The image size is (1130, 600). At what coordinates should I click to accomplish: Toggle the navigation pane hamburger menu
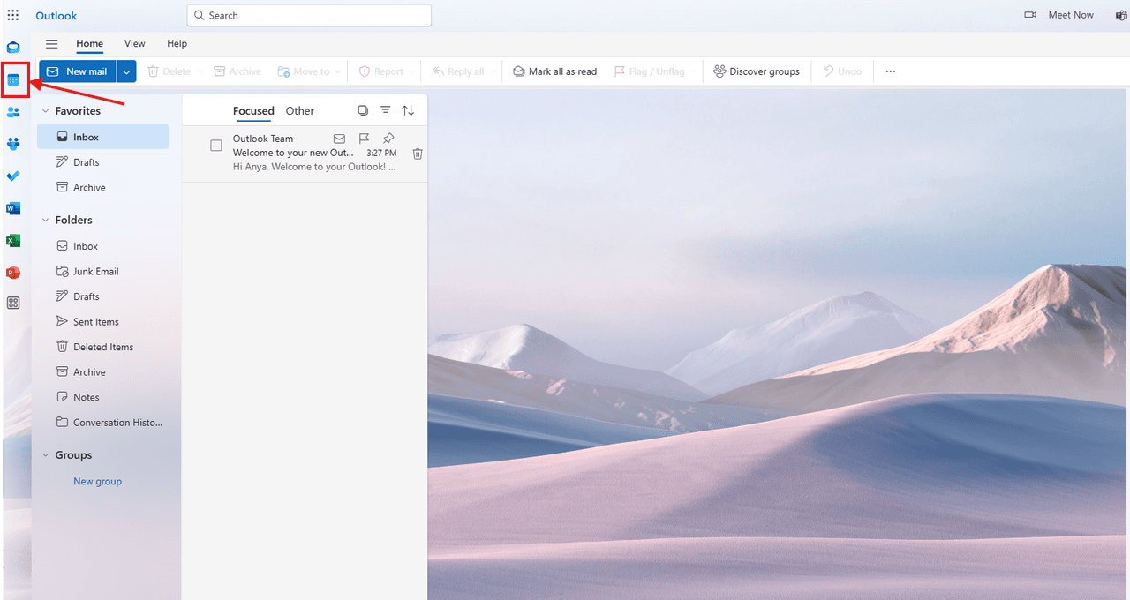[51, 43]
